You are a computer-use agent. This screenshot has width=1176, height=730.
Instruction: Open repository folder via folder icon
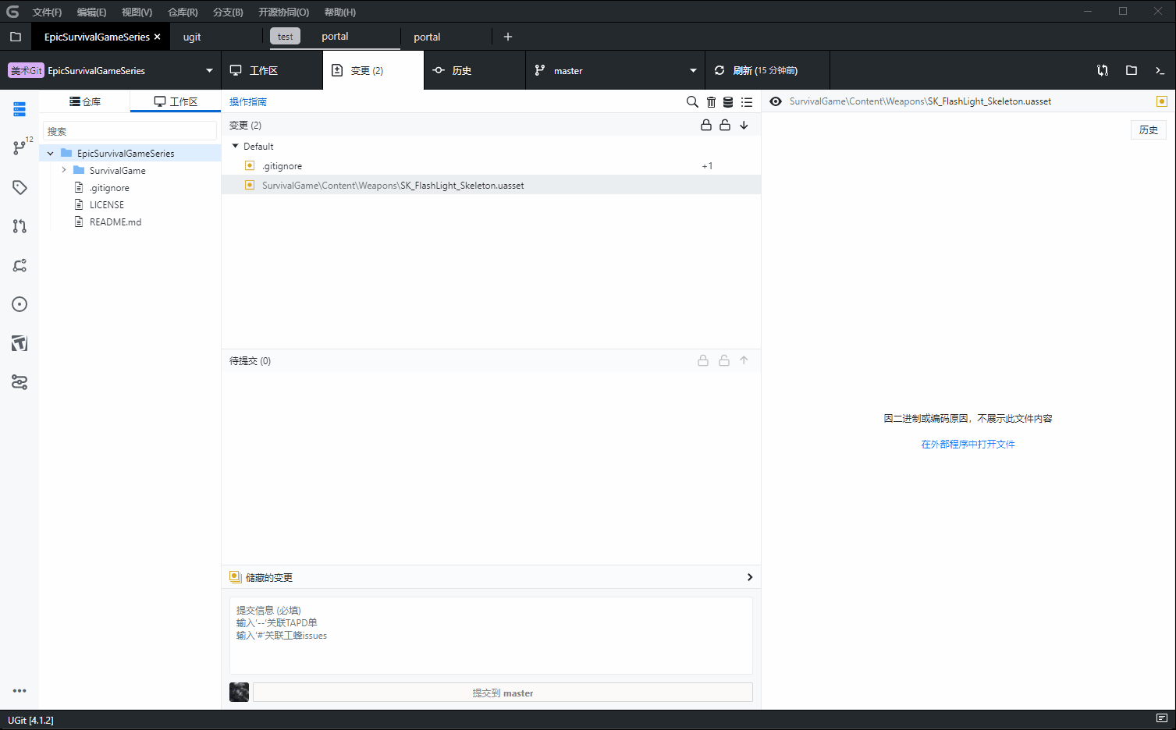point(1131,70)
